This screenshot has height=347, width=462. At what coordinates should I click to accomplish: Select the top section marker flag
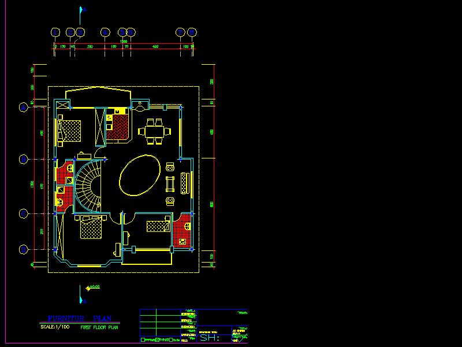pos(81,10)
